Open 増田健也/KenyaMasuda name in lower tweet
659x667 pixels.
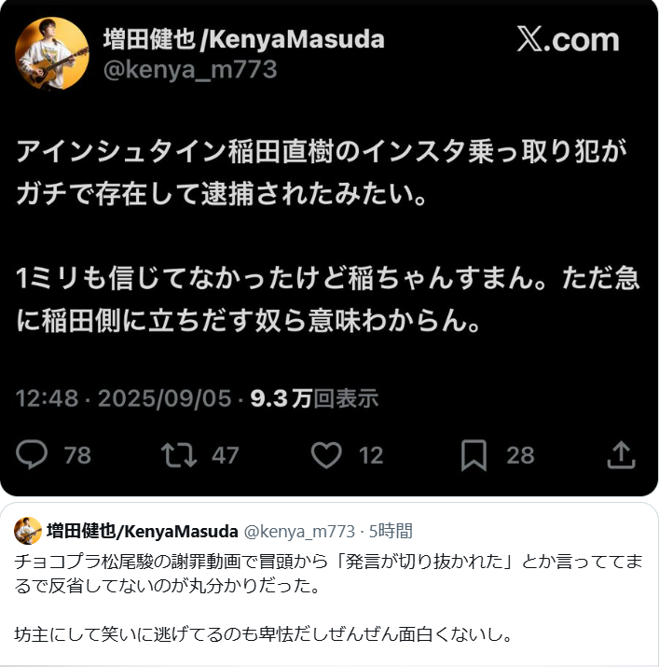[142, 532]
